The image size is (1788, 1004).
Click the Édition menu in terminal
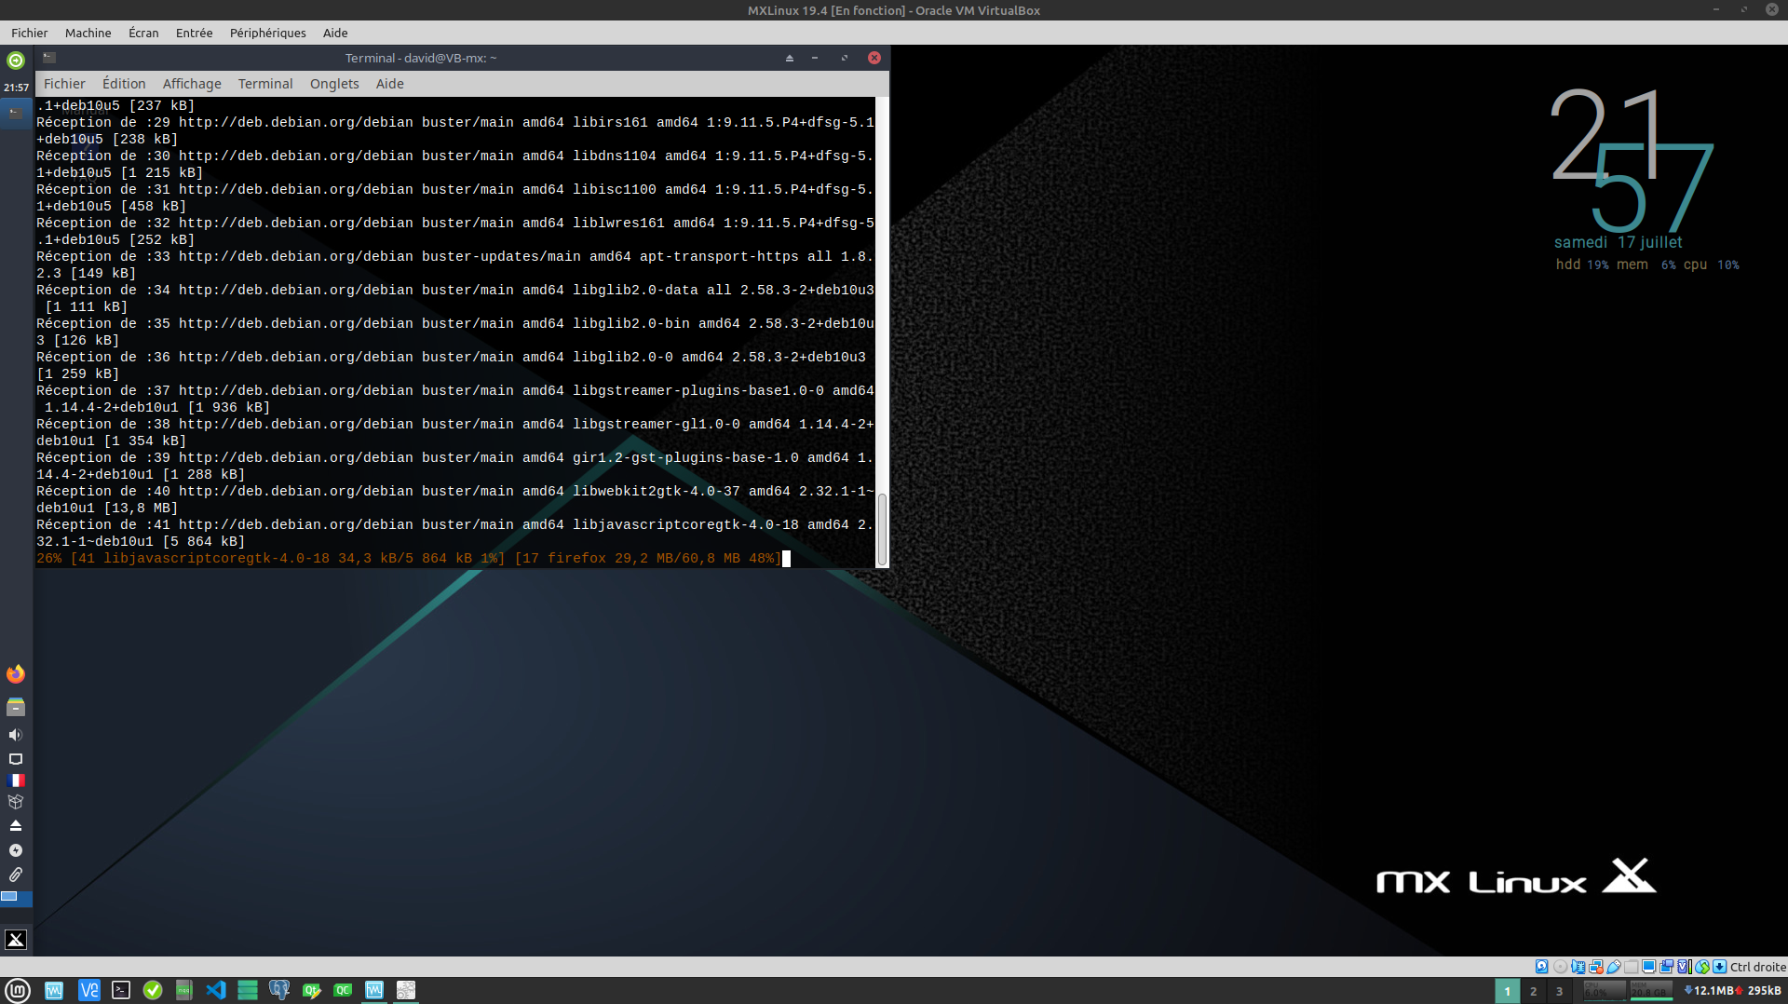click(124, 84)
